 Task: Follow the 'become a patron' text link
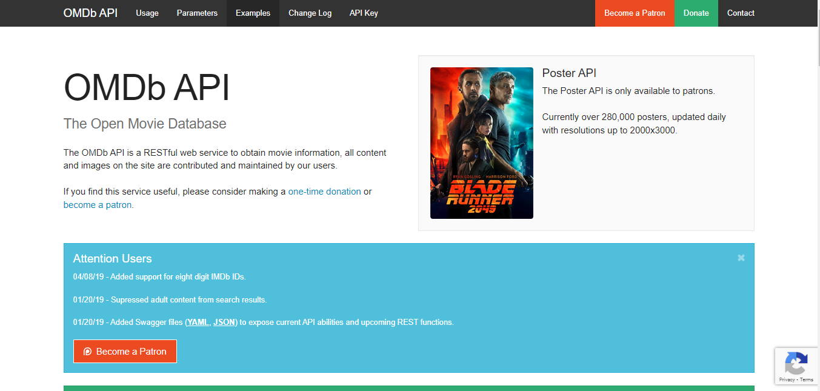pyautogui.click(x=98, y=205)
